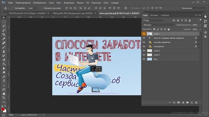The height and width of the screenshot is (117, 209).
Task: Switch to the История tab
Action: coord(154,15)
